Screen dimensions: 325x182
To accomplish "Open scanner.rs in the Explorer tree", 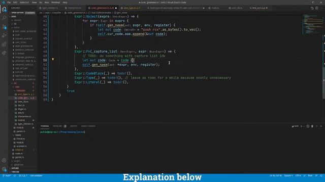I will [21, 146].
